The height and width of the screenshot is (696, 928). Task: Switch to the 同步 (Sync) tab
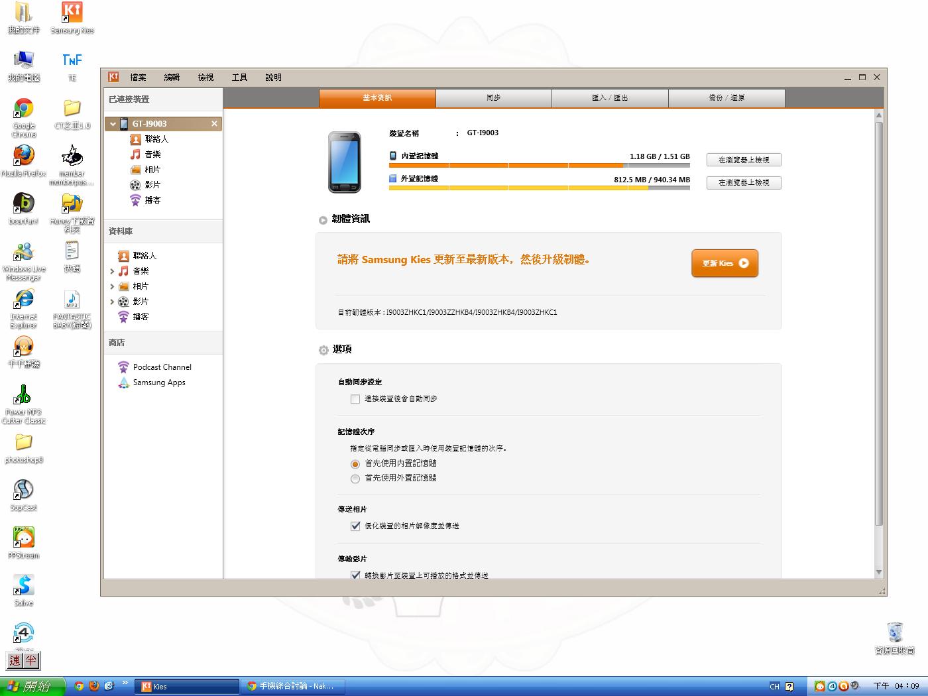pyautogui.click(x=494, y=98)
